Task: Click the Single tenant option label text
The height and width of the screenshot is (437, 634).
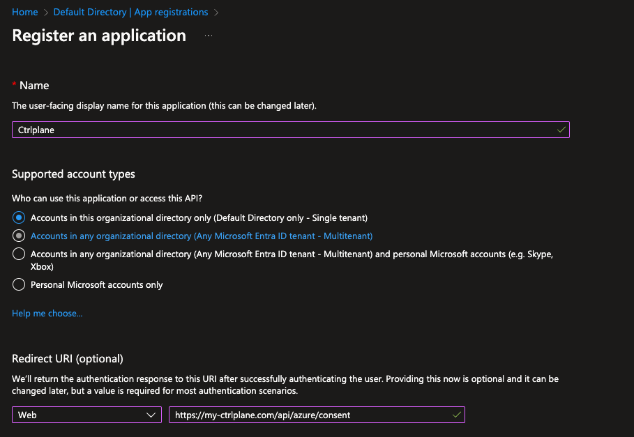Action: (x=199, y=218)
